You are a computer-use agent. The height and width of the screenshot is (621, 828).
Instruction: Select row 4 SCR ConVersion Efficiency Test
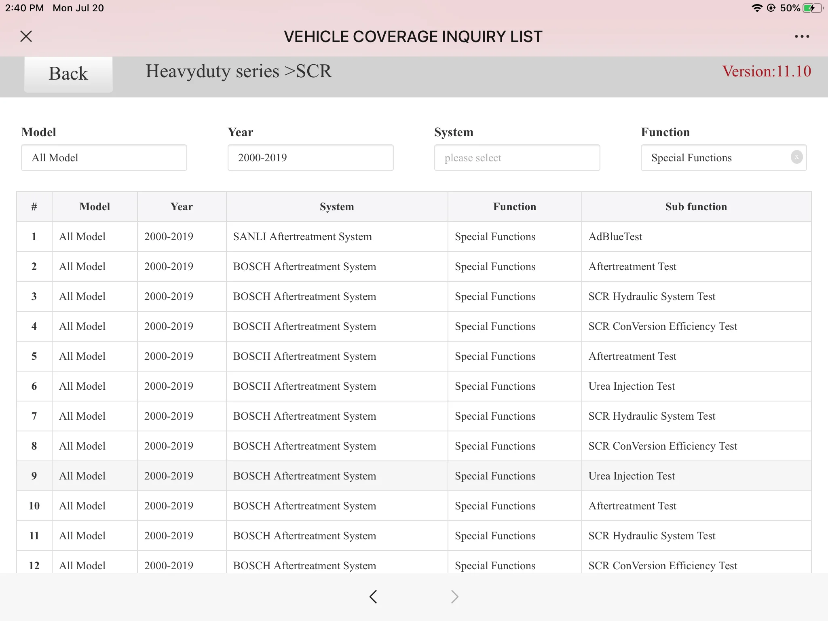[x=663, y=326]
